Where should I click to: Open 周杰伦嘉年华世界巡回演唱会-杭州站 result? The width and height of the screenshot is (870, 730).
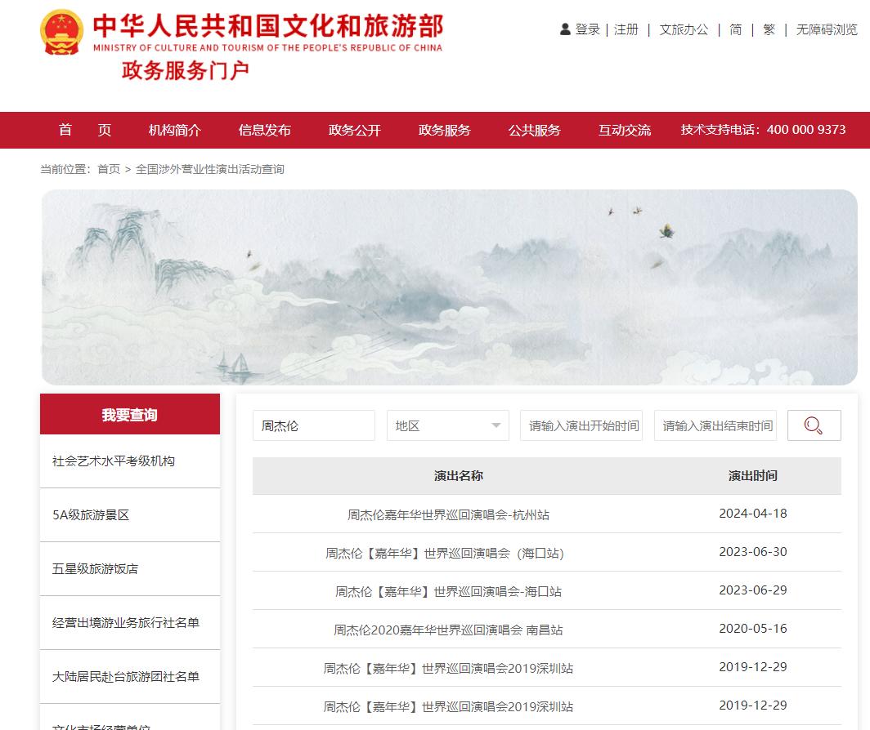(x=448, y=515)
